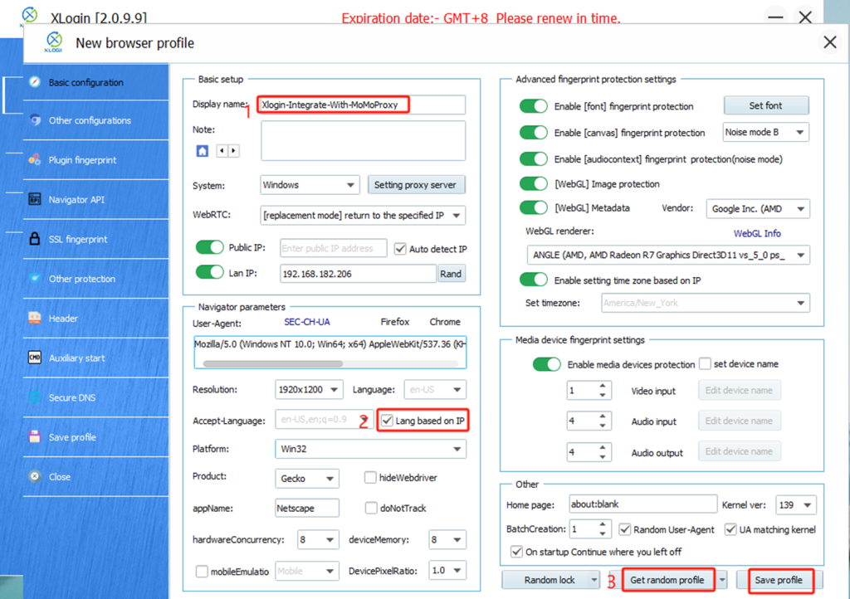The width and height of the screenshot is (850, 599).
Task: Uncheck the Lang based on IP checkbox
Action: (388, 421)
